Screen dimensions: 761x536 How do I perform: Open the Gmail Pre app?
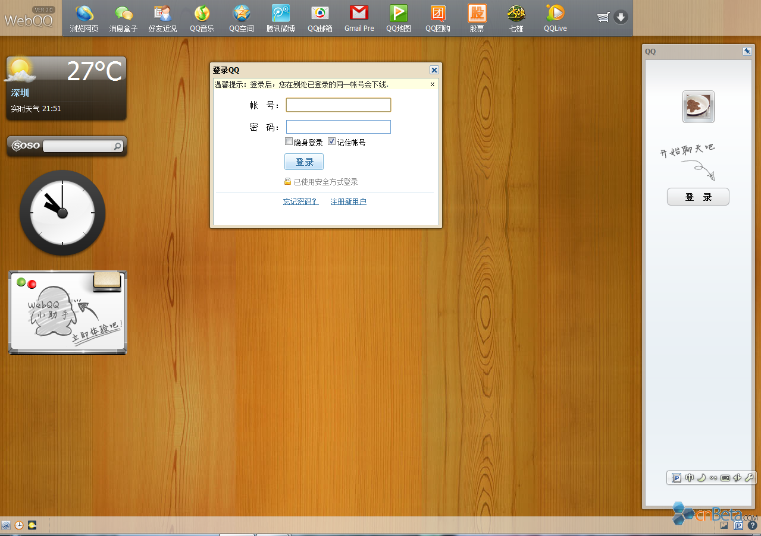359,18
